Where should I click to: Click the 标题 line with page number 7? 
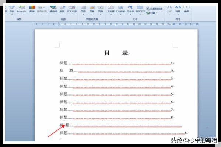(x=117, y=110)
